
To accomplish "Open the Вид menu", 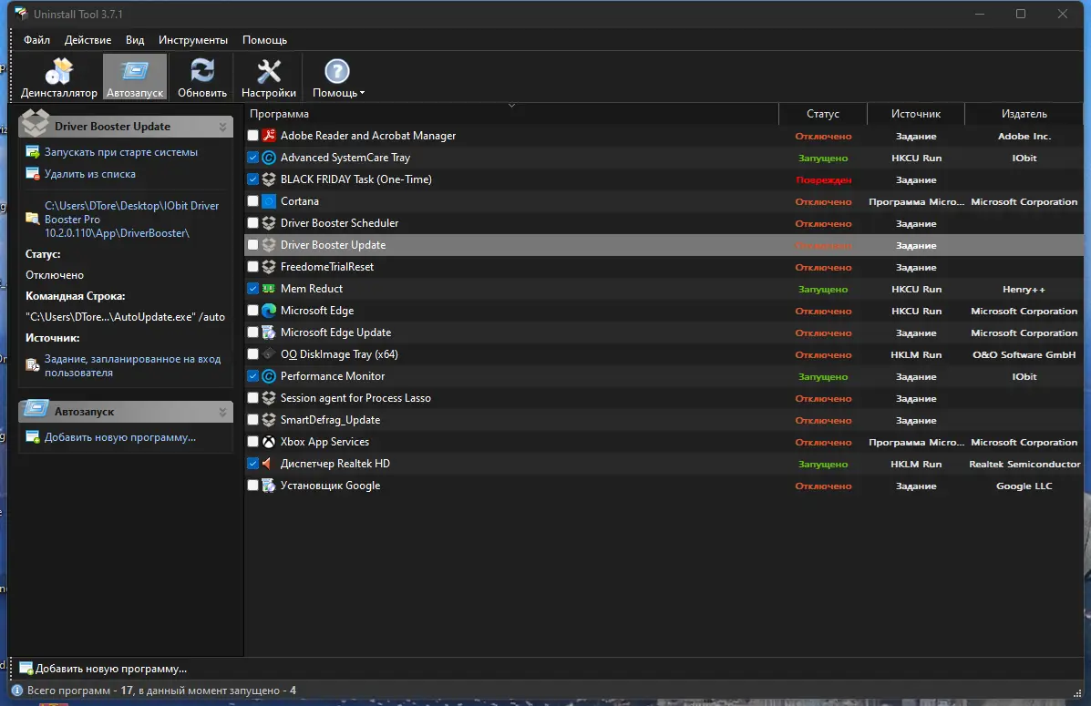I will click(135, 40).
